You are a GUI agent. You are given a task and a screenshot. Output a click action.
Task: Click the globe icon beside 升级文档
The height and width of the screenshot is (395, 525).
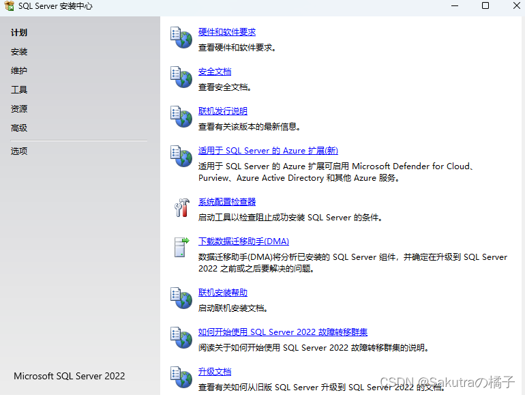tap(181, 377)
